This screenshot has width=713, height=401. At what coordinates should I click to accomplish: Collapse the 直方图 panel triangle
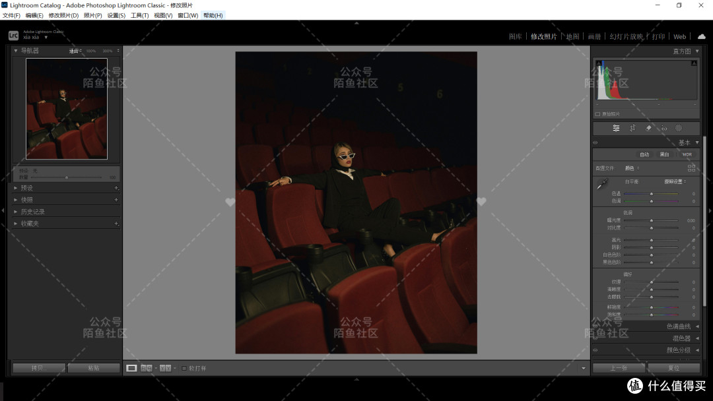[x=697, y=51]
